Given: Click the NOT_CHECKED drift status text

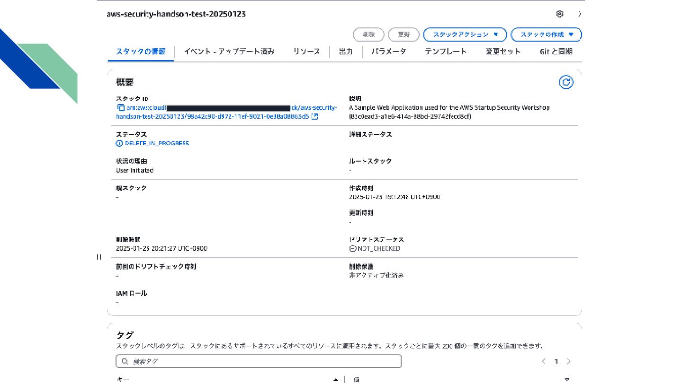Looking at the screenshot, I should click(378, 249).
